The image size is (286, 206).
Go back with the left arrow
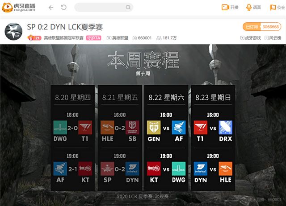[51, 8]
